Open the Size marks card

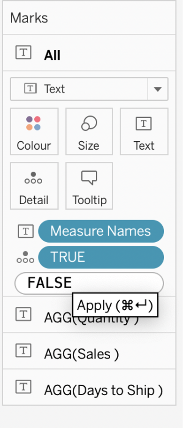(x=89, y=131)
